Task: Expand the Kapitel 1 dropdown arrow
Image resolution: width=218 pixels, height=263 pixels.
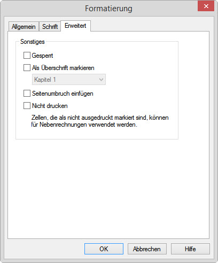Action: click(101, 80)
